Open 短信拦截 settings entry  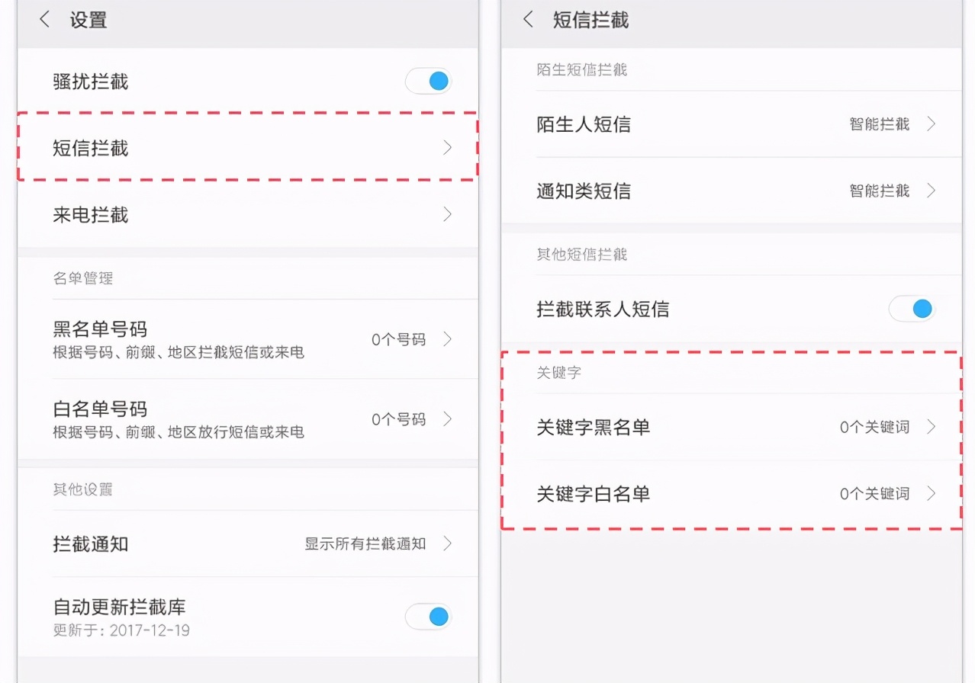248,148
